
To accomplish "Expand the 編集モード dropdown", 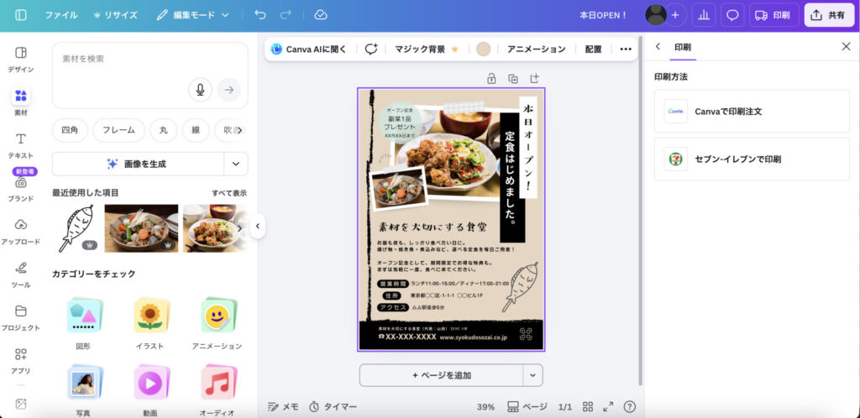I will tap(192, 15).
